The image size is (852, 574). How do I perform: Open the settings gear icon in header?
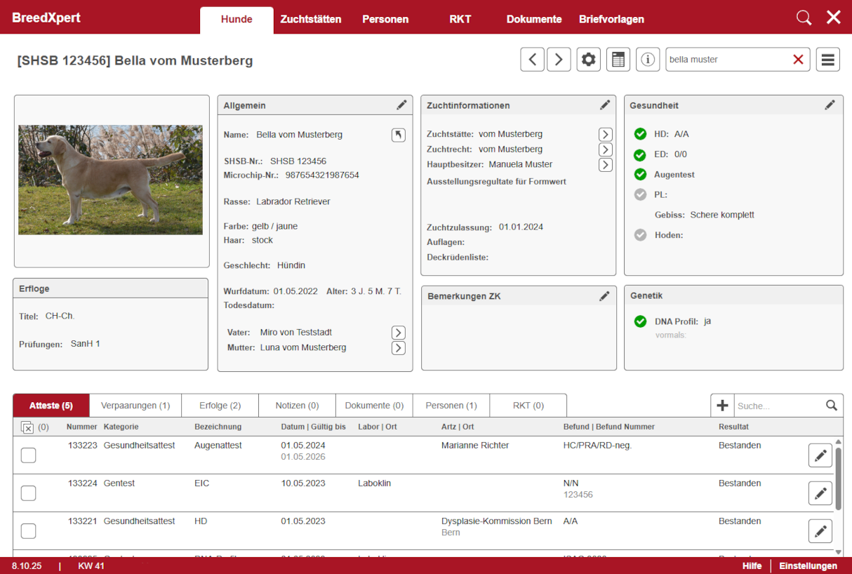click(x=588, y=60)
